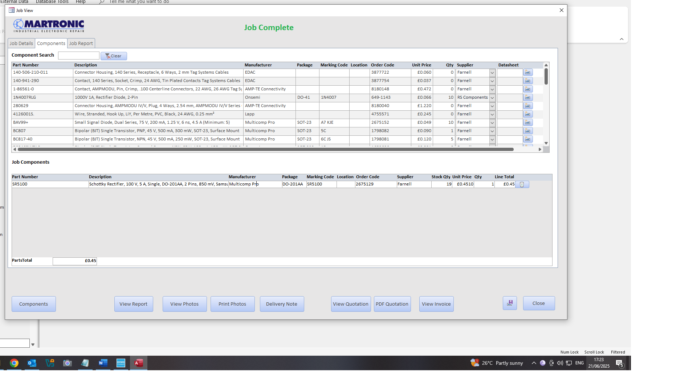This screenshot has width=697, height=392.
Task: Expand Supplier dropdown for 1-86561-0
Action: point(492,89)
